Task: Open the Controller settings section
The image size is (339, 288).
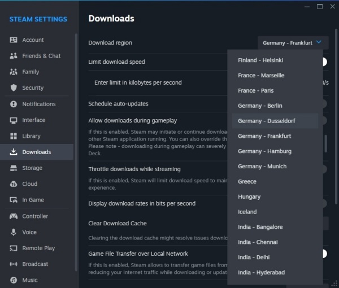Action: click(x=37, y=216)
